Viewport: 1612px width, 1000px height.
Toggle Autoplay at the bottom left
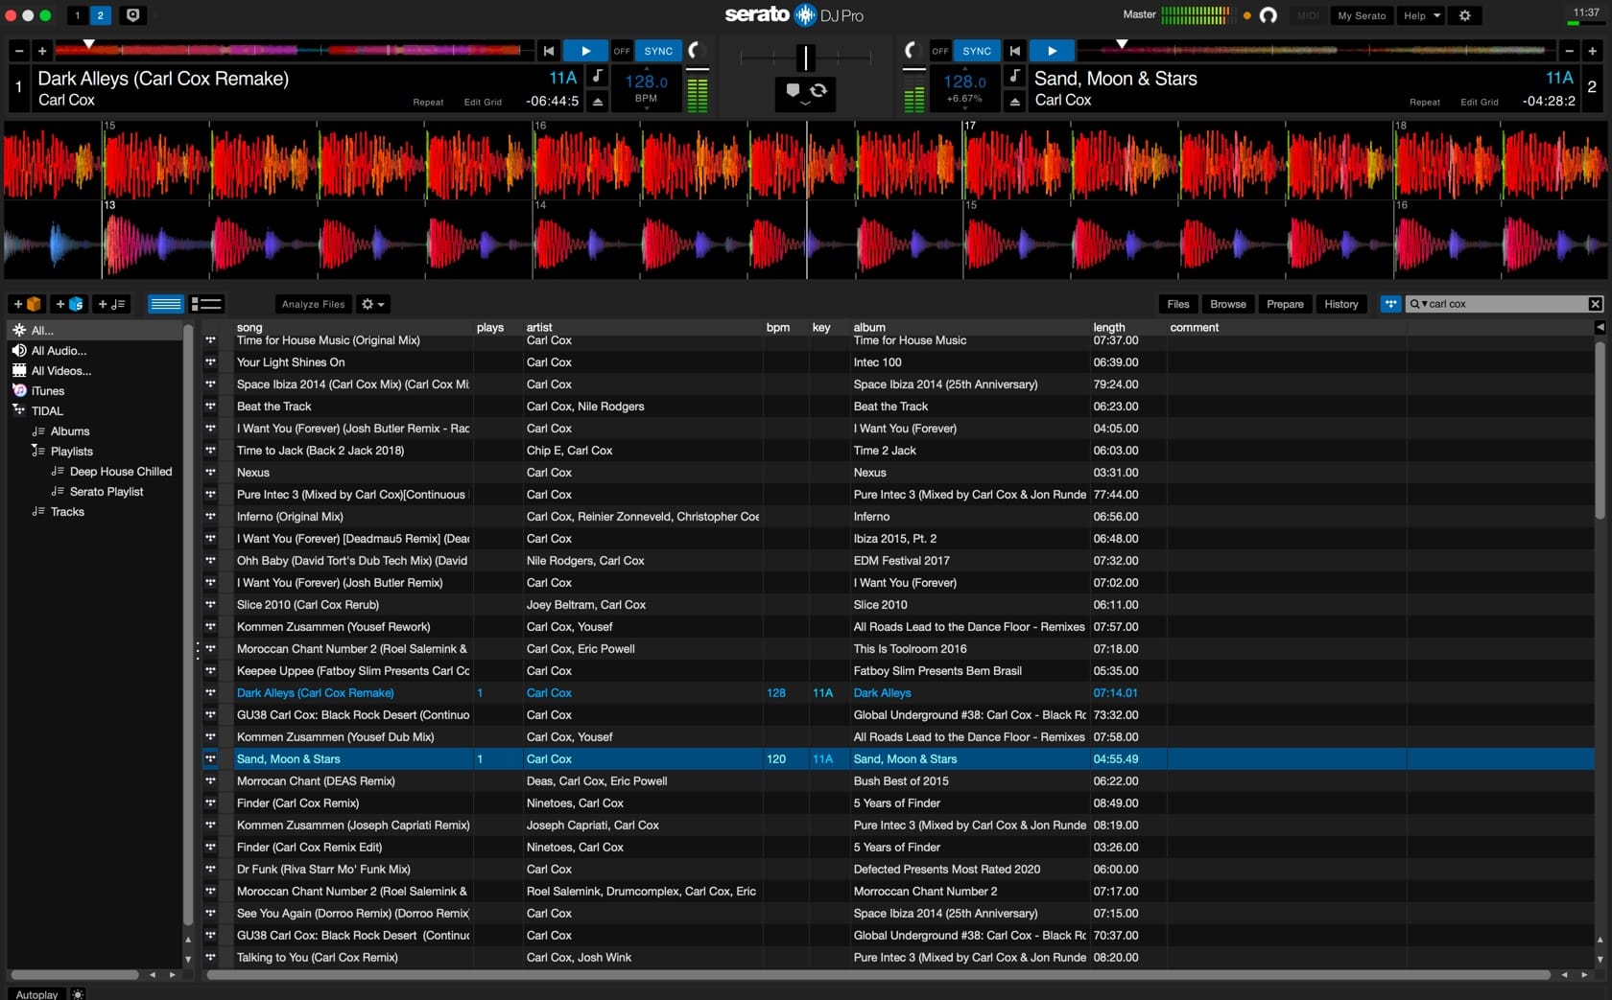(x=36, y=994)
